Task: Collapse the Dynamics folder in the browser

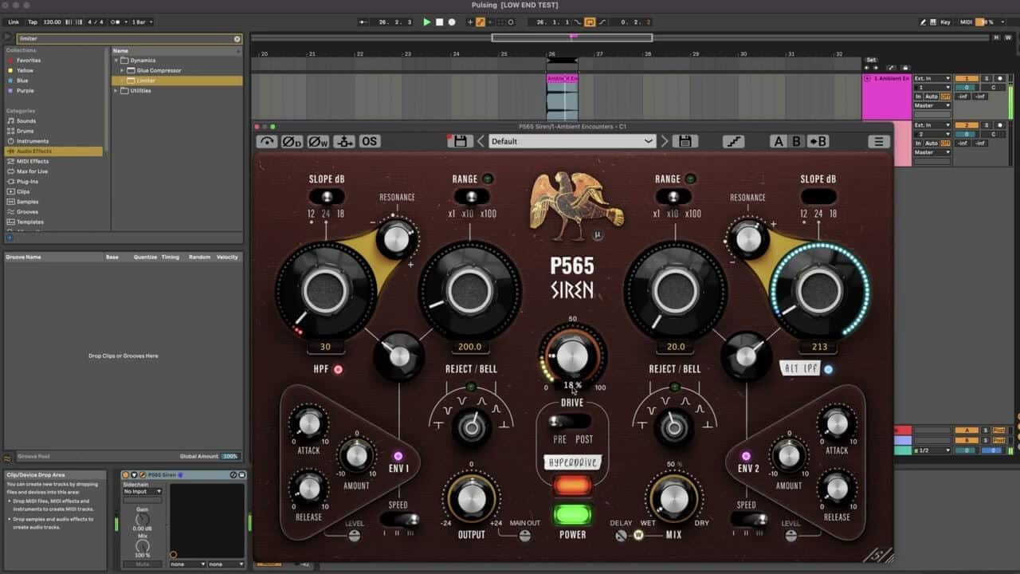Action: pos(116,61)
